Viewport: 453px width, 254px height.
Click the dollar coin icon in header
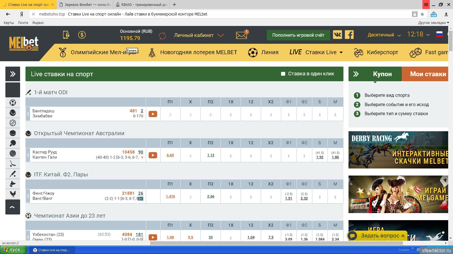[82, 35]
